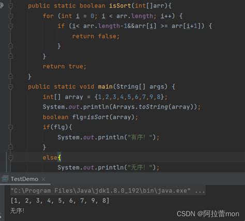
Task: Click fold end marker closing if(flg) block
Action: (10, 147)
